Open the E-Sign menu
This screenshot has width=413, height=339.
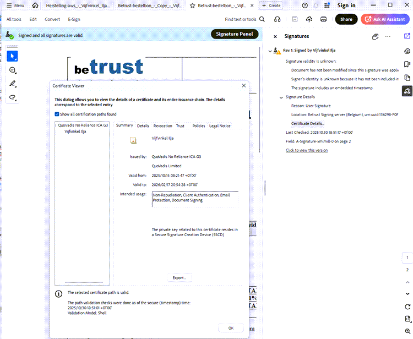click(74, 19)
